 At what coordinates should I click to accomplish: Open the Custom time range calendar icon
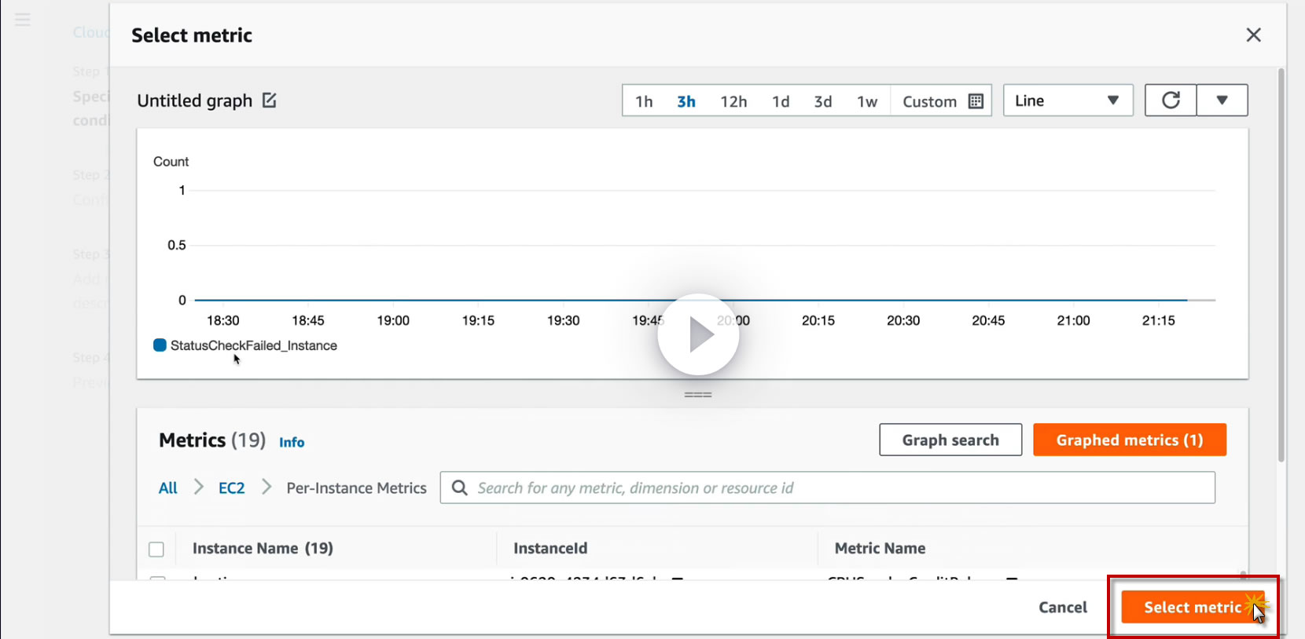(x=976, y=101)
